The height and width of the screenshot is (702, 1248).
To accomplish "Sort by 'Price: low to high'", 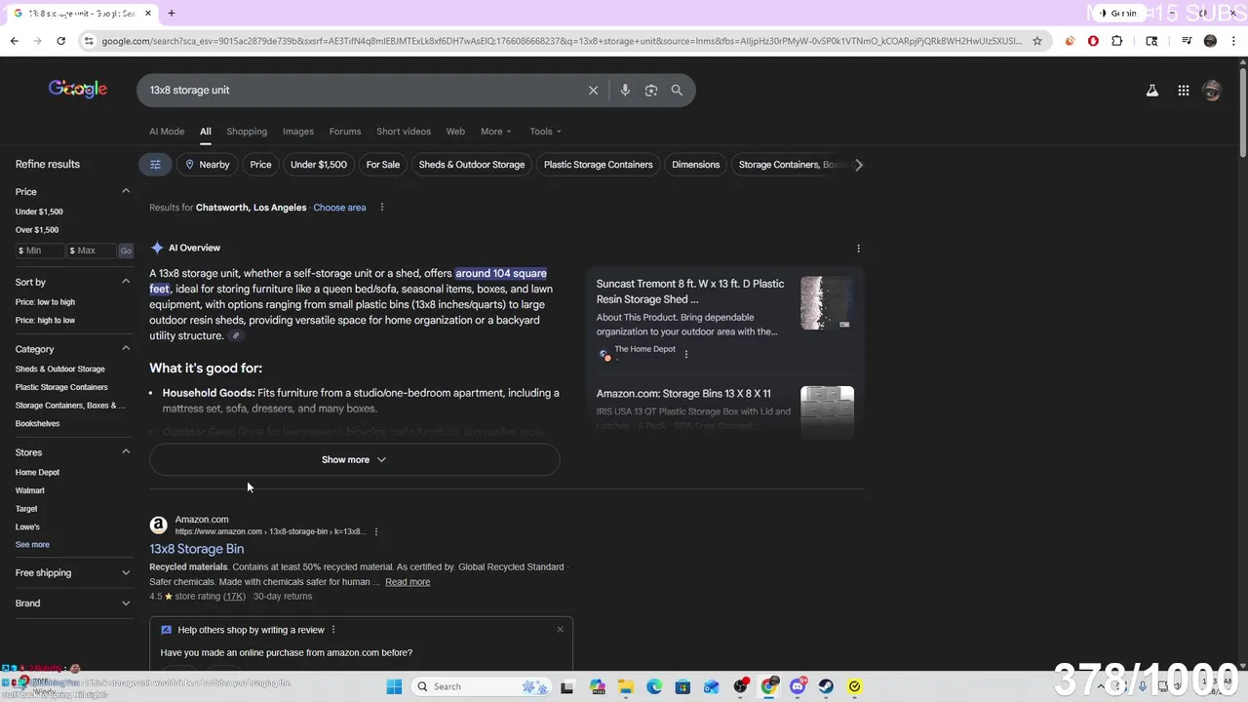I will tap(45, 302).
